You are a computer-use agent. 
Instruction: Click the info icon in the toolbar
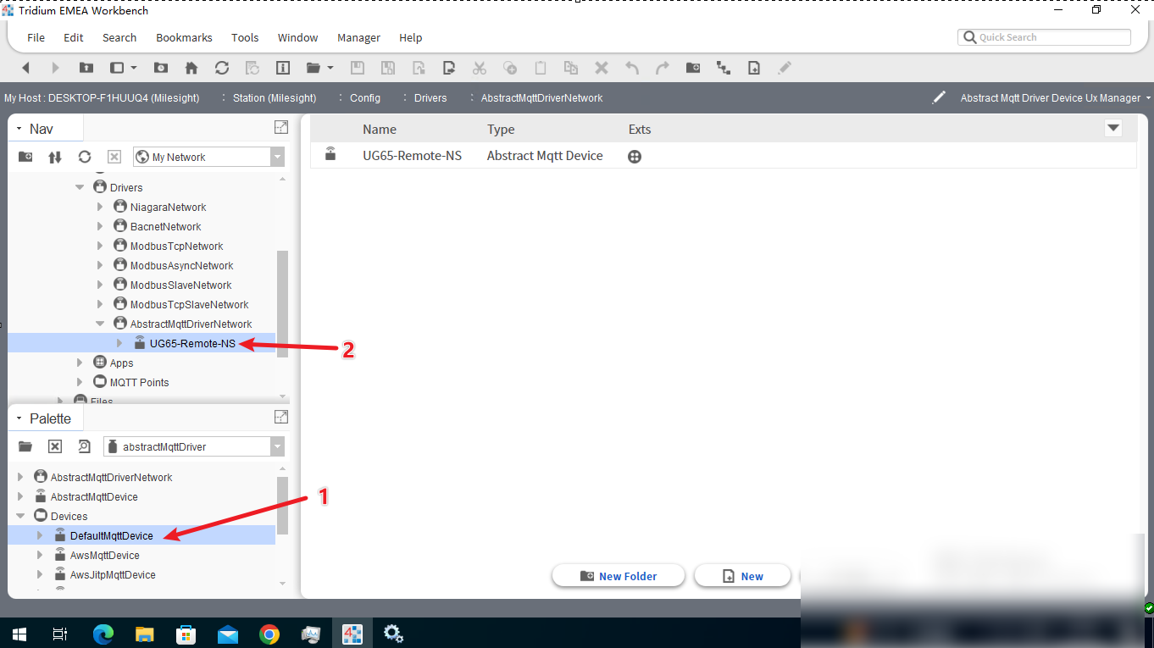click(x=283, y=68)
